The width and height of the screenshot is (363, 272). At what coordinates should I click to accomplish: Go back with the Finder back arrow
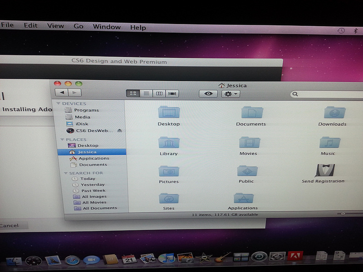pos(62,92)
